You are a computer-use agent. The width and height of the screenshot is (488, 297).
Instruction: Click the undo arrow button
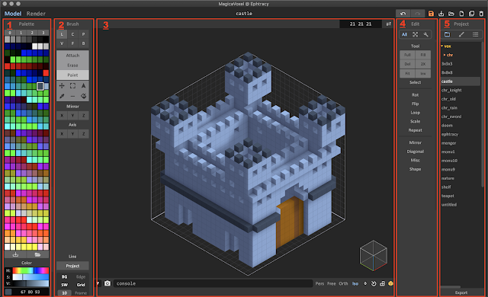point(403,14)
